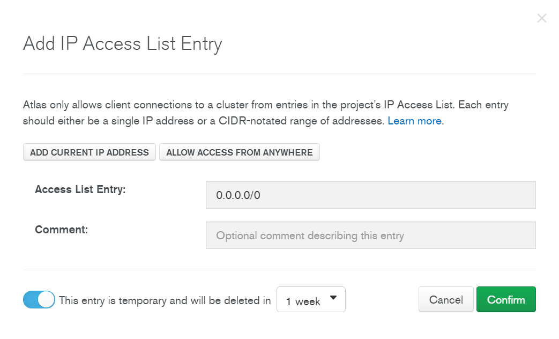Click the 'Optional comment describing this entry' placeholder
Screen dimensions: 559x339
(310, 235)
